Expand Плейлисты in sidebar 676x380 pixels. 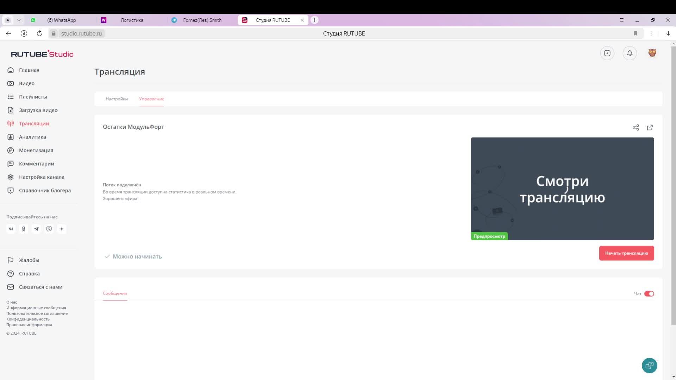tap(33, 96)
